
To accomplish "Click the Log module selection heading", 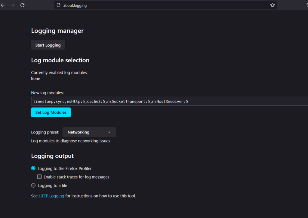I will click(60, 60).
